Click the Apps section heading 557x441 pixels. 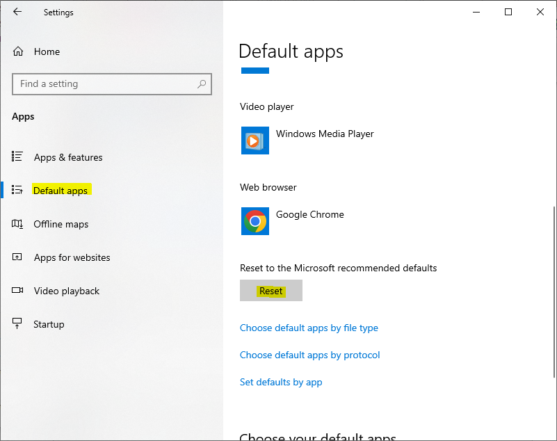click(x=23, y=117)
